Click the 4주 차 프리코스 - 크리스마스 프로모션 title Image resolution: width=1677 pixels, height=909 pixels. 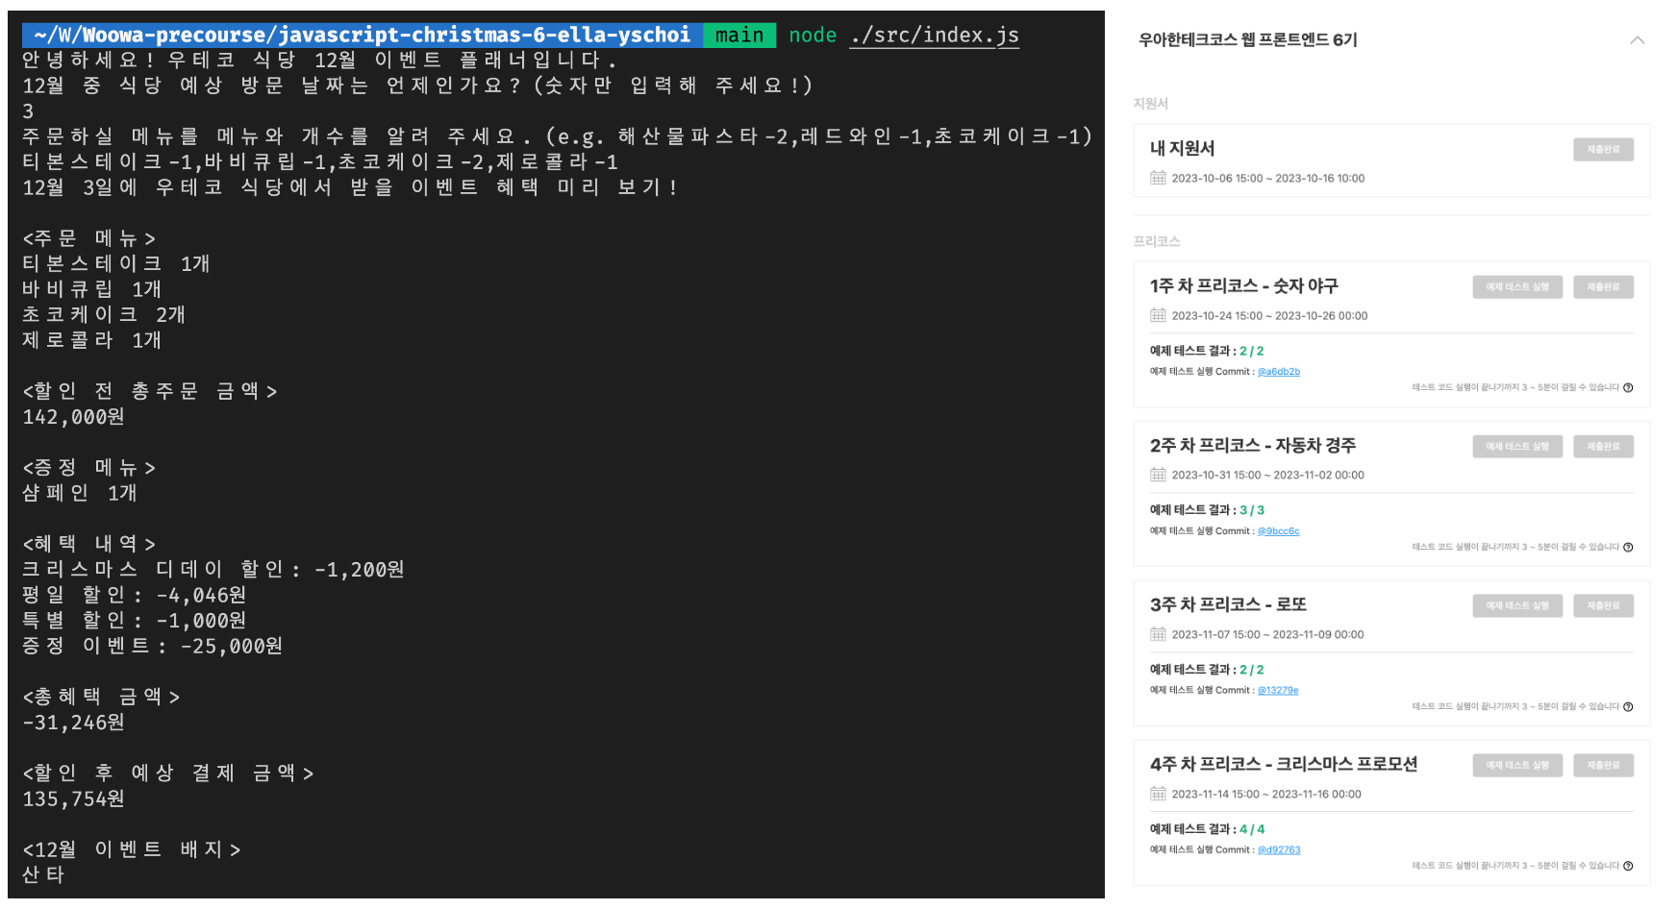(x=1284, y=764)
